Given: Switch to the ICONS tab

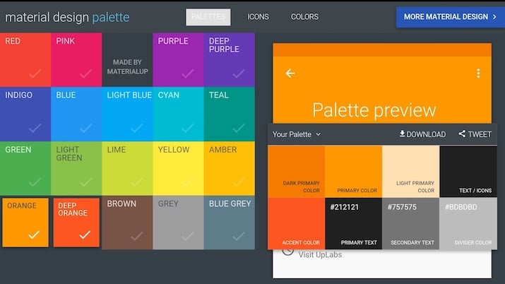Looking at the screenshot, I should pos(258,17).
